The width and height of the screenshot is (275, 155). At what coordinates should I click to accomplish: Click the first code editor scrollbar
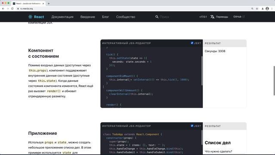click(x=202, y=71)
